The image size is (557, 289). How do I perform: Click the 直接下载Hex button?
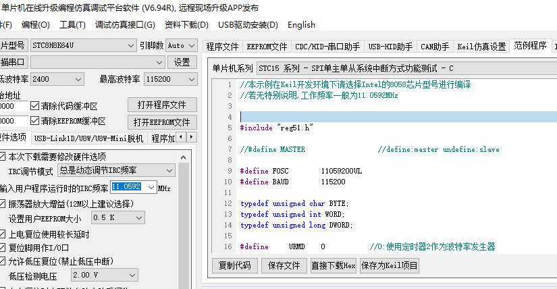(334, 265)
